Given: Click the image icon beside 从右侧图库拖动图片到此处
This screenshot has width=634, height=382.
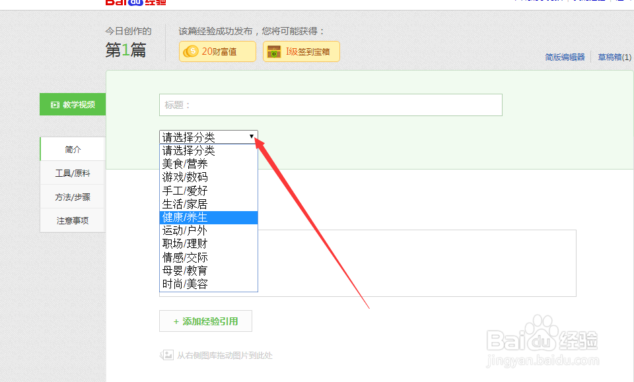Looking at the screenshot, I should [166, 356].
